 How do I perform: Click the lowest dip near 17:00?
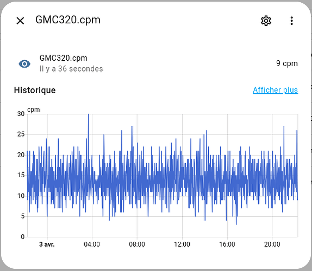(x=236, y=223)
